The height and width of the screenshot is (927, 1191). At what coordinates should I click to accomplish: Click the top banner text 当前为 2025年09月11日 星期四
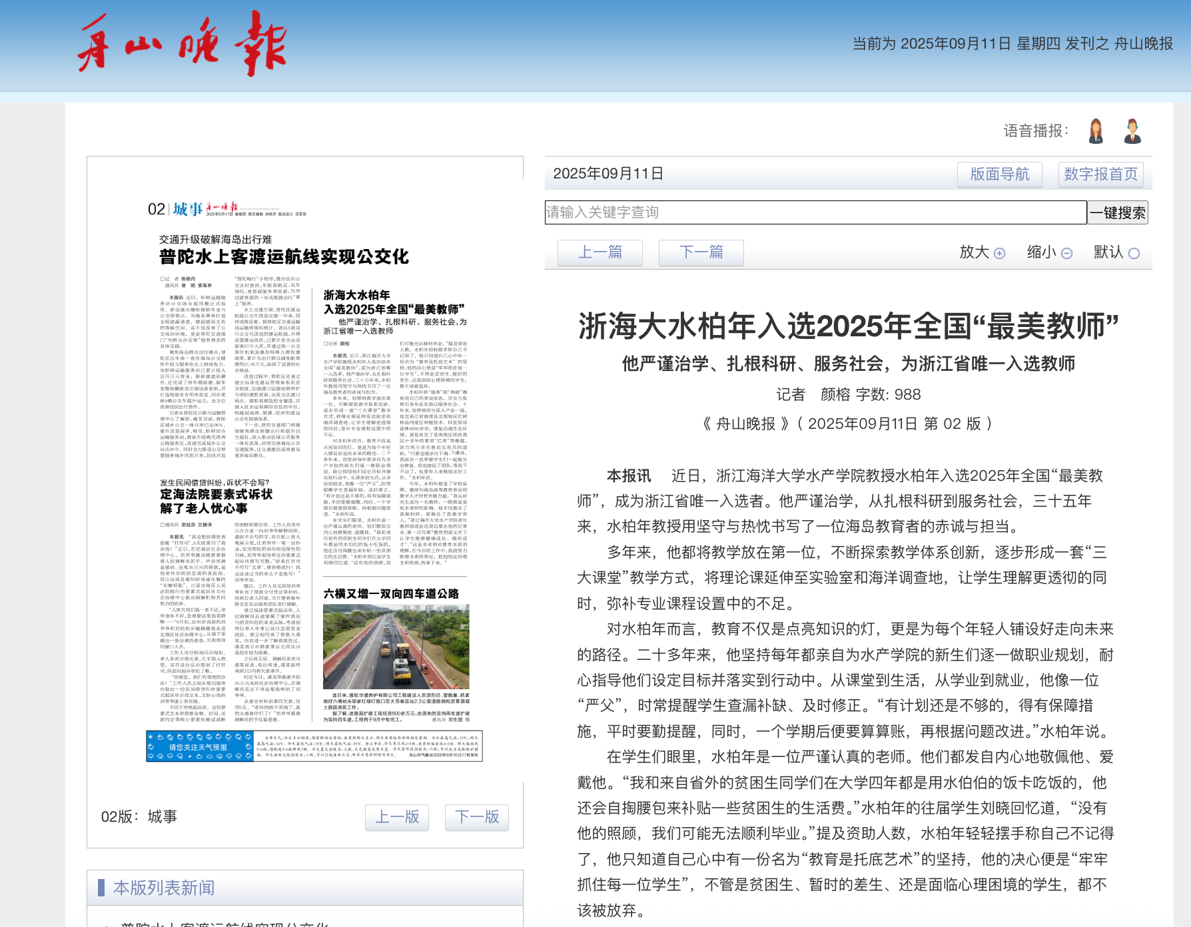click(957, 44)
